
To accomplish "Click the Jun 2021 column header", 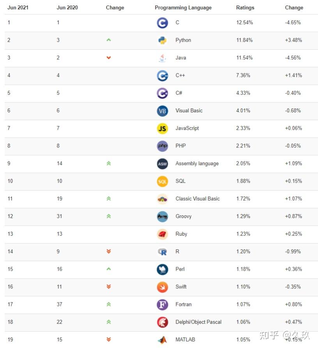I will click(18, 7).
